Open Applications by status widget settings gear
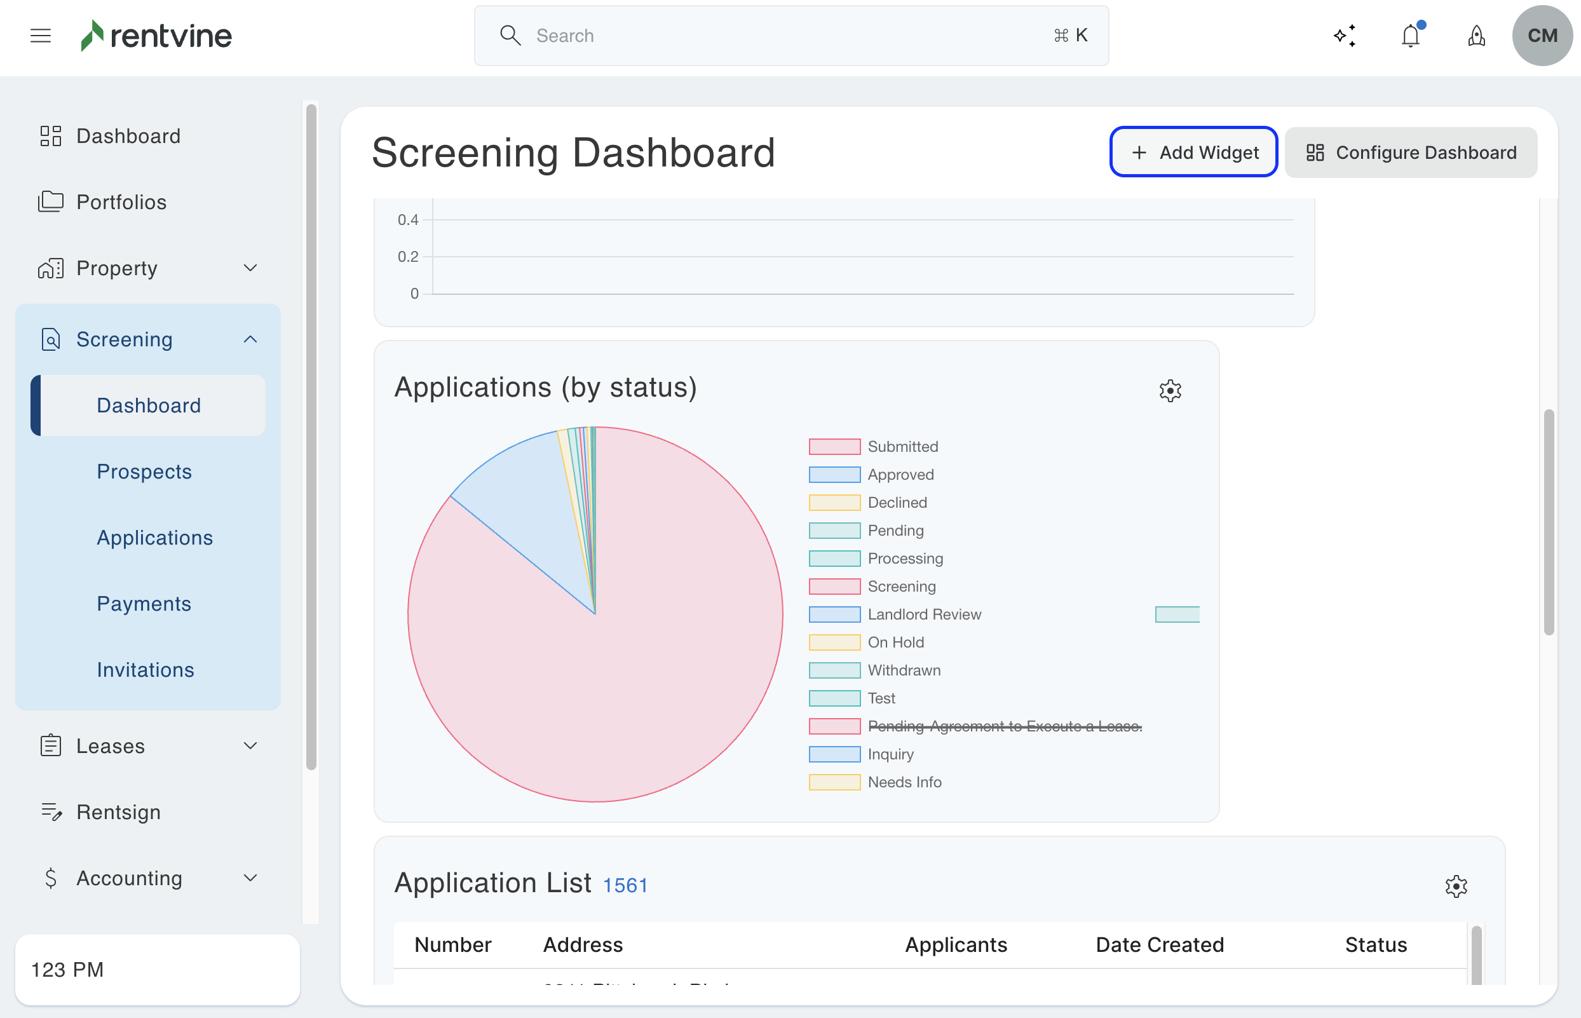 point(1170,391)
